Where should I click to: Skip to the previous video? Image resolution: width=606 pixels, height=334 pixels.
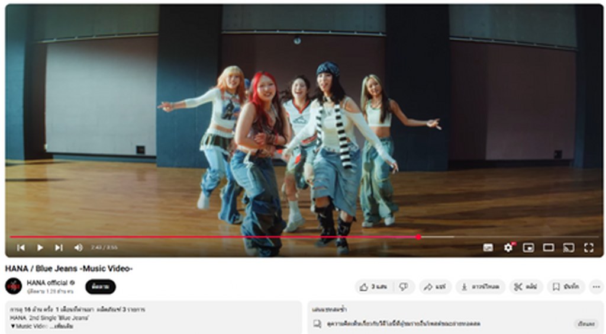point(21,248)
